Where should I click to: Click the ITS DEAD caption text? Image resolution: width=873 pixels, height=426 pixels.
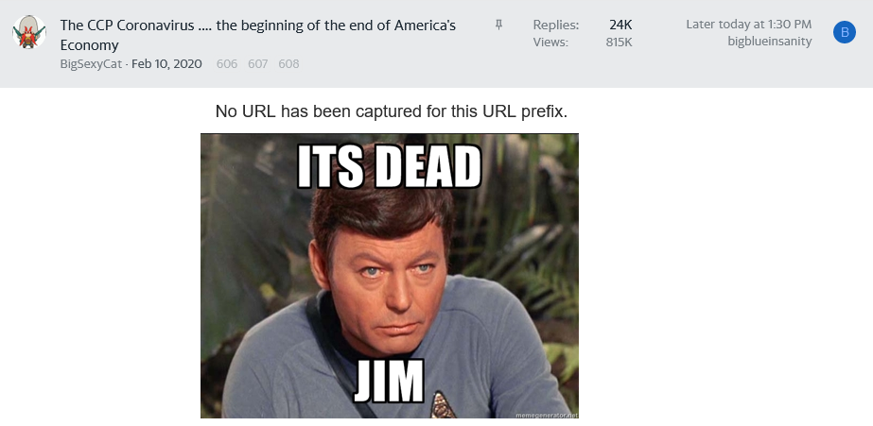[389, 167]
